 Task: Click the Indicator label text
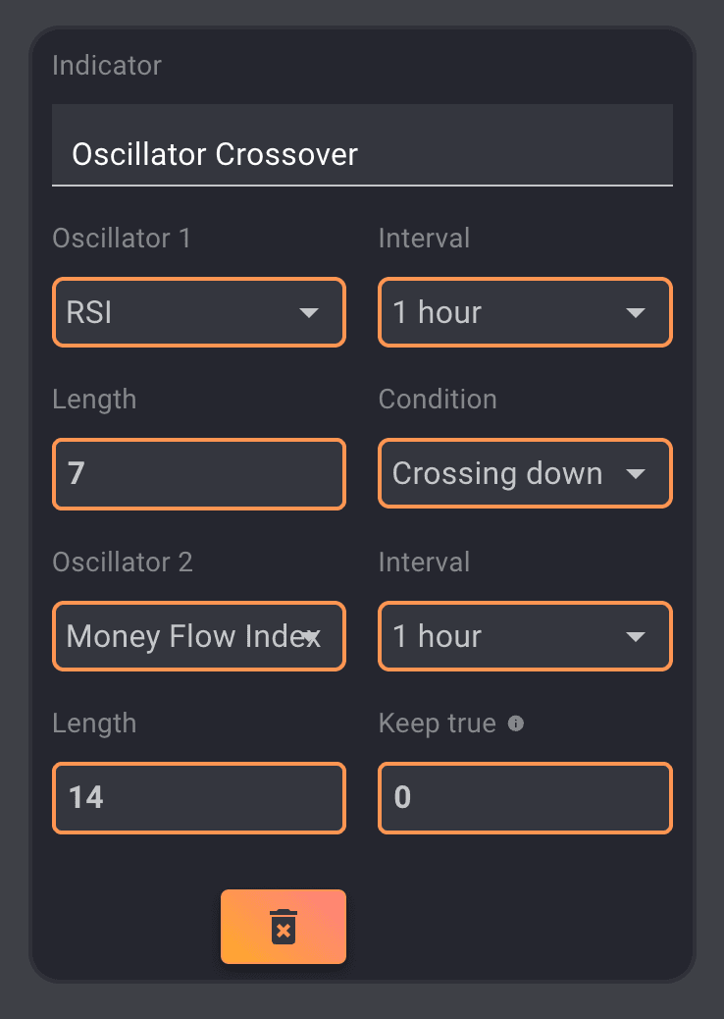[107, 66]
